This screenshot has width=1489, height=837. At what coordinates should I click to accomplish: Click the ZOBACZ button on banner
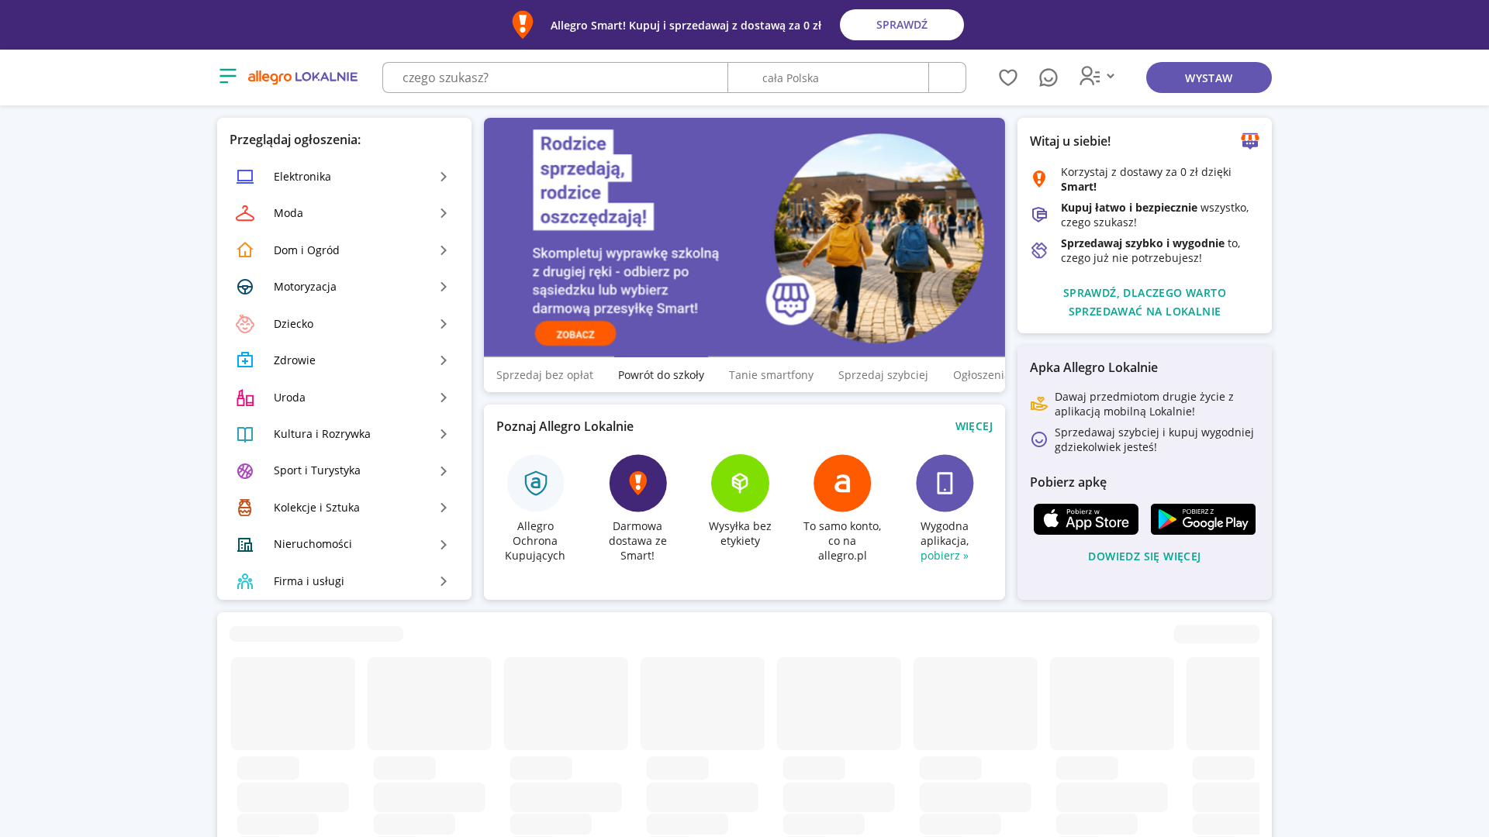(x=575, y=334)
